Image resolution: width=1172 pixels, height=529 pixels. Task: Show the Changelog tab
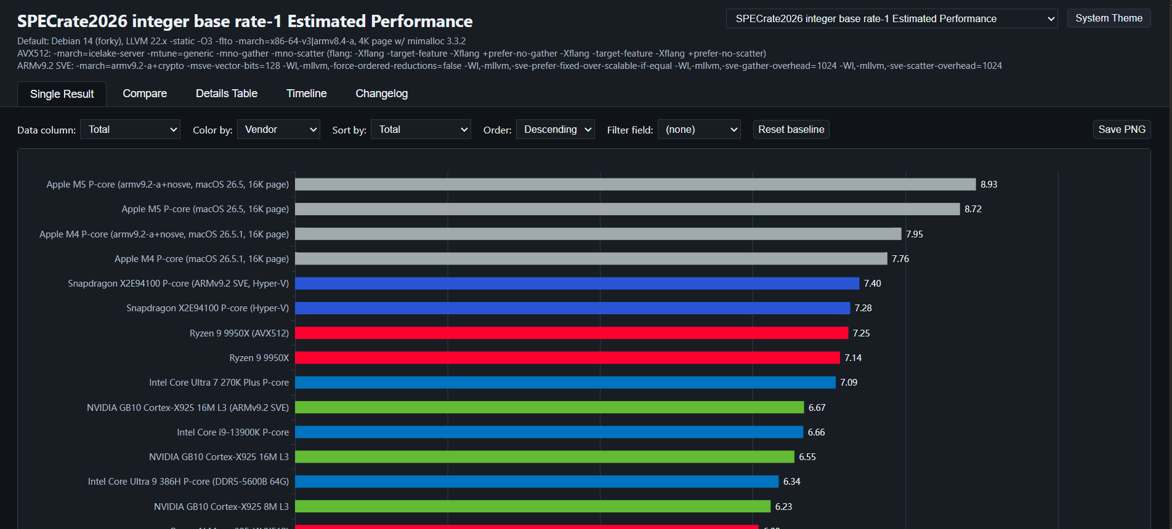381,93
